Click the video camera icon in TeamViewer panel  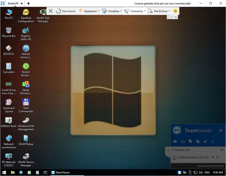point(175,141)
